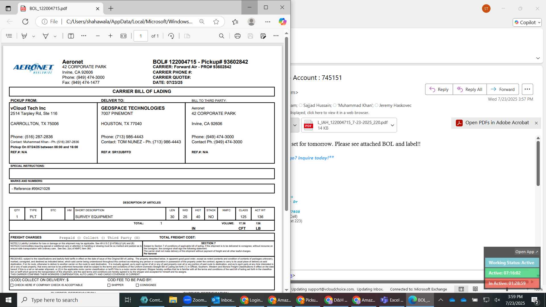Click presence indicator beside Jeremy Haskovec
The image size is (546, 307).
pos(377,105)
